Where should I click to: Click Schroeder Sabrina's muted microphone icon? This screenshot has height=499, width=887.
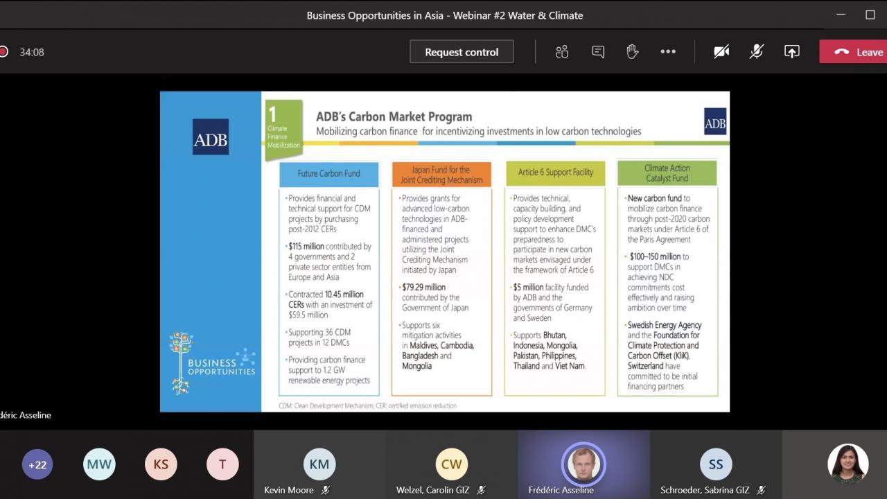click(761, 490)
